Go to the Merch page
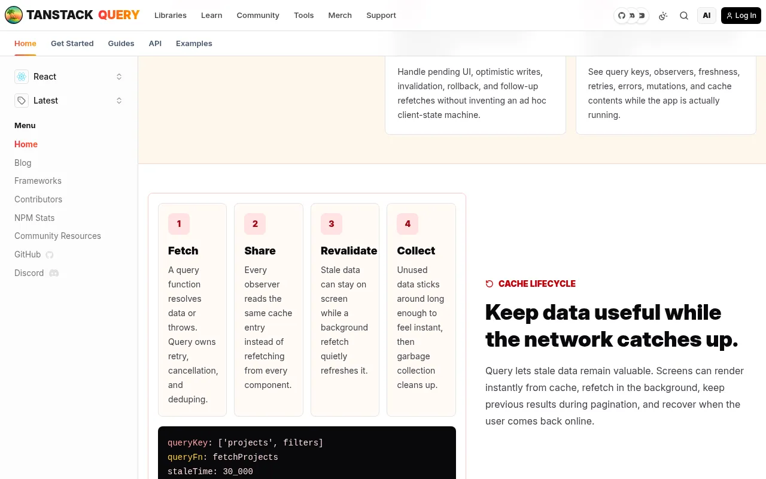Screen dimensions: 766x479 (x=340, y=16)
